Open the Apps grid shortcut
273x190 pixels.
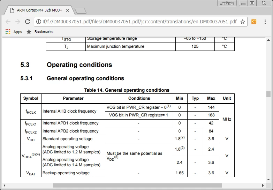14,32
